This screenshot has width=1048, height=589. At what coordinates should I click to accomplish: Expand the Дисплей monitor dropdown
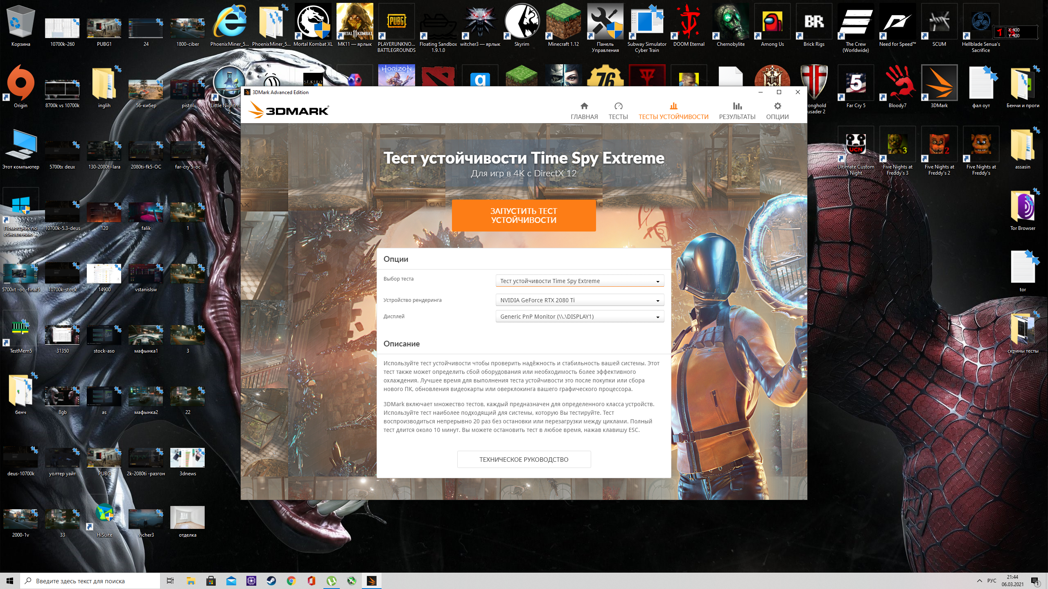tap(579, 317)
